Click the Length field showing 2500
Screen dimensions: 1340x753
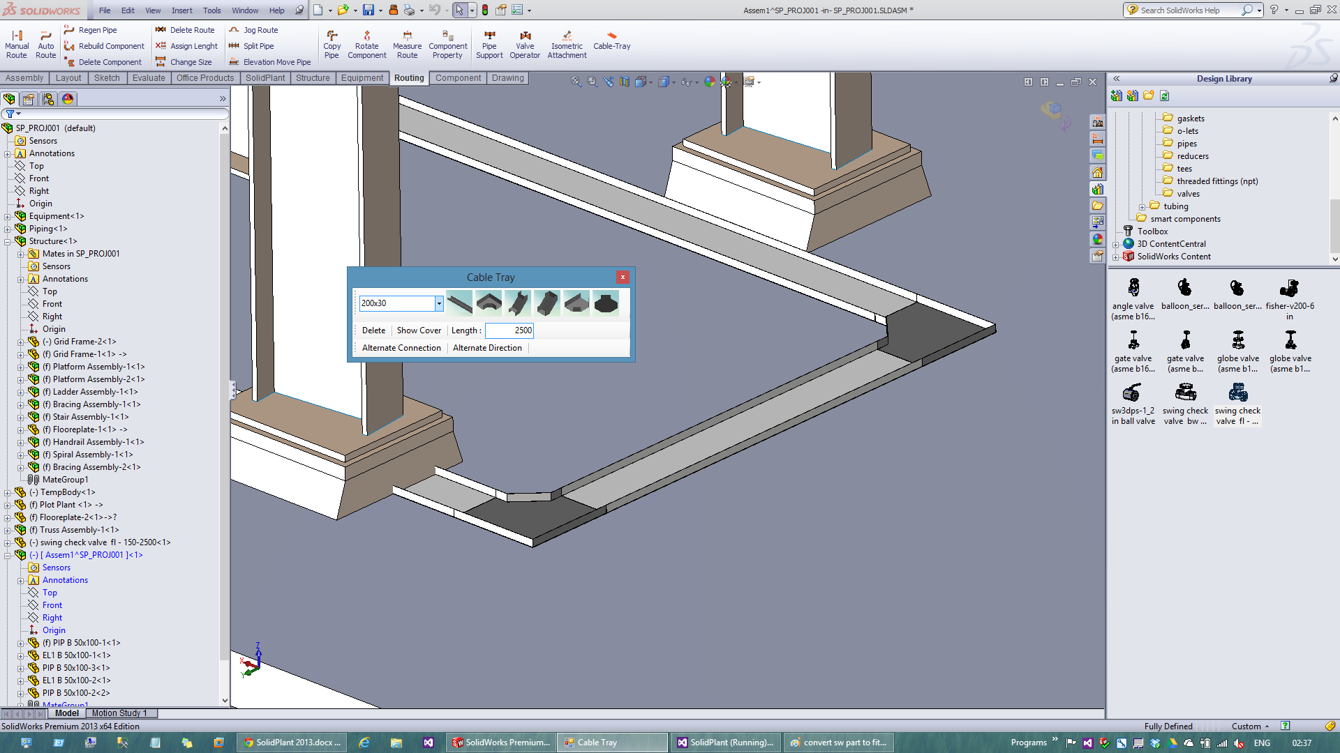[x=509, y=330]
